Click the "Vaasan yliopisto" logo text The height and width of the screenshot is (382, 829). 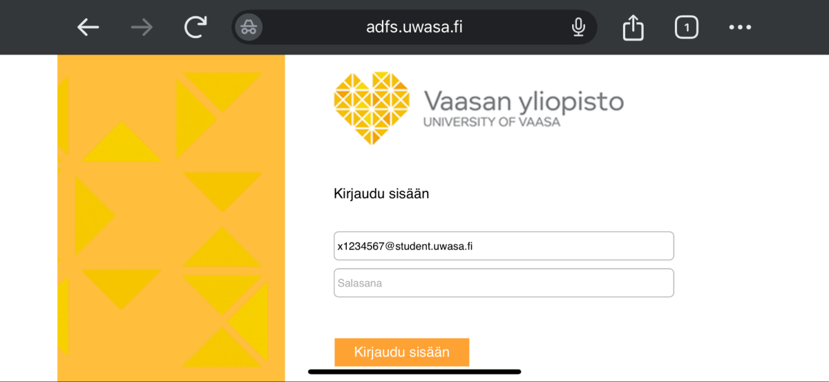(x=523, y=102)
